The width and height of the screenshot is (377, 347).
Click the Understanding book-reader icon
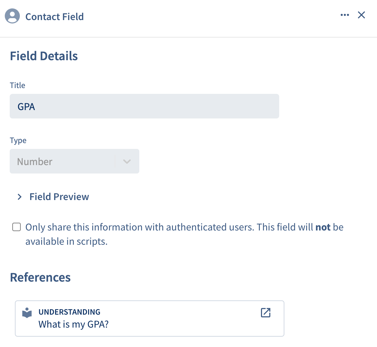tap(27, 313)
